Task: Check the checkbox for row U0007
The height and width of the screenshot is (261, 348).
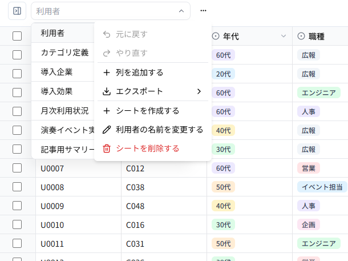Action: [17, 168]
